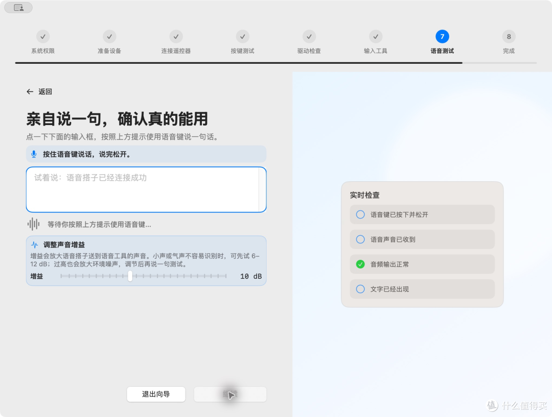This screenshot has width=552, height=417.
Task: Click the pulse icon beside 调整声音增益
Action: tap(35, 244)
